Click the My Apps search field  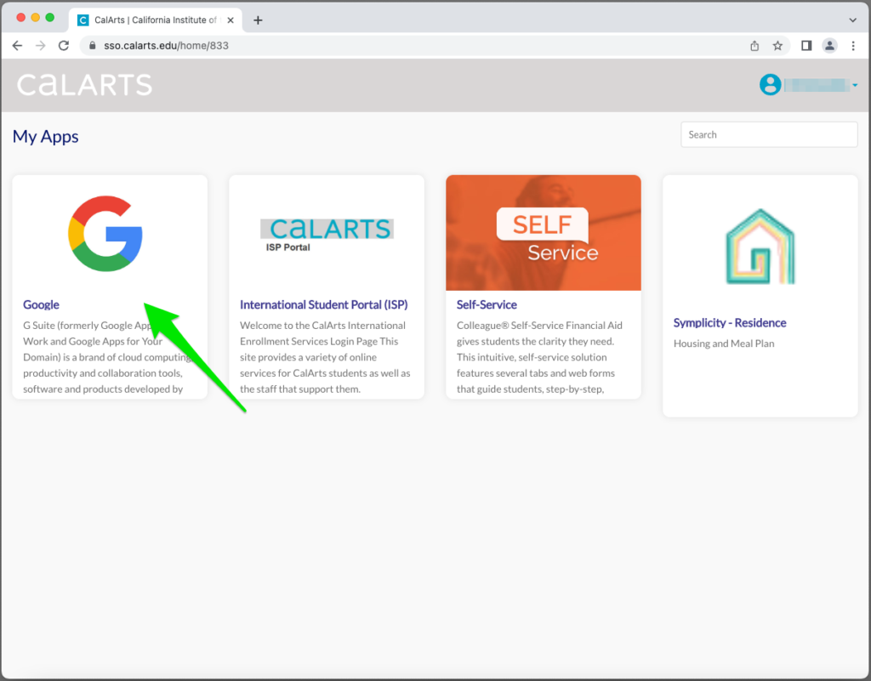pyautogui.click(x=769, y=134)
